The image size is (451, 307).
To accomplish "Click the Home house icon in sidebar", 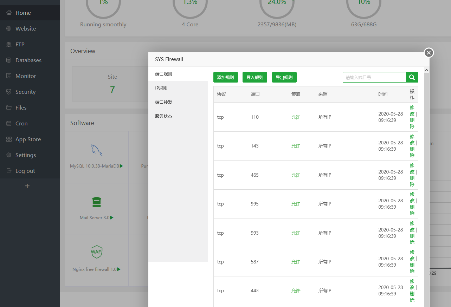I will [9, 13].
